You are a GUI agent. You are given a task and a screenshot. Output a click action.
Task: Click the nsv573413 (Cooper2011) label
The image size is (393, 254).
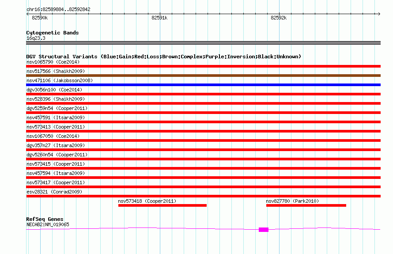tap(56, 127)
